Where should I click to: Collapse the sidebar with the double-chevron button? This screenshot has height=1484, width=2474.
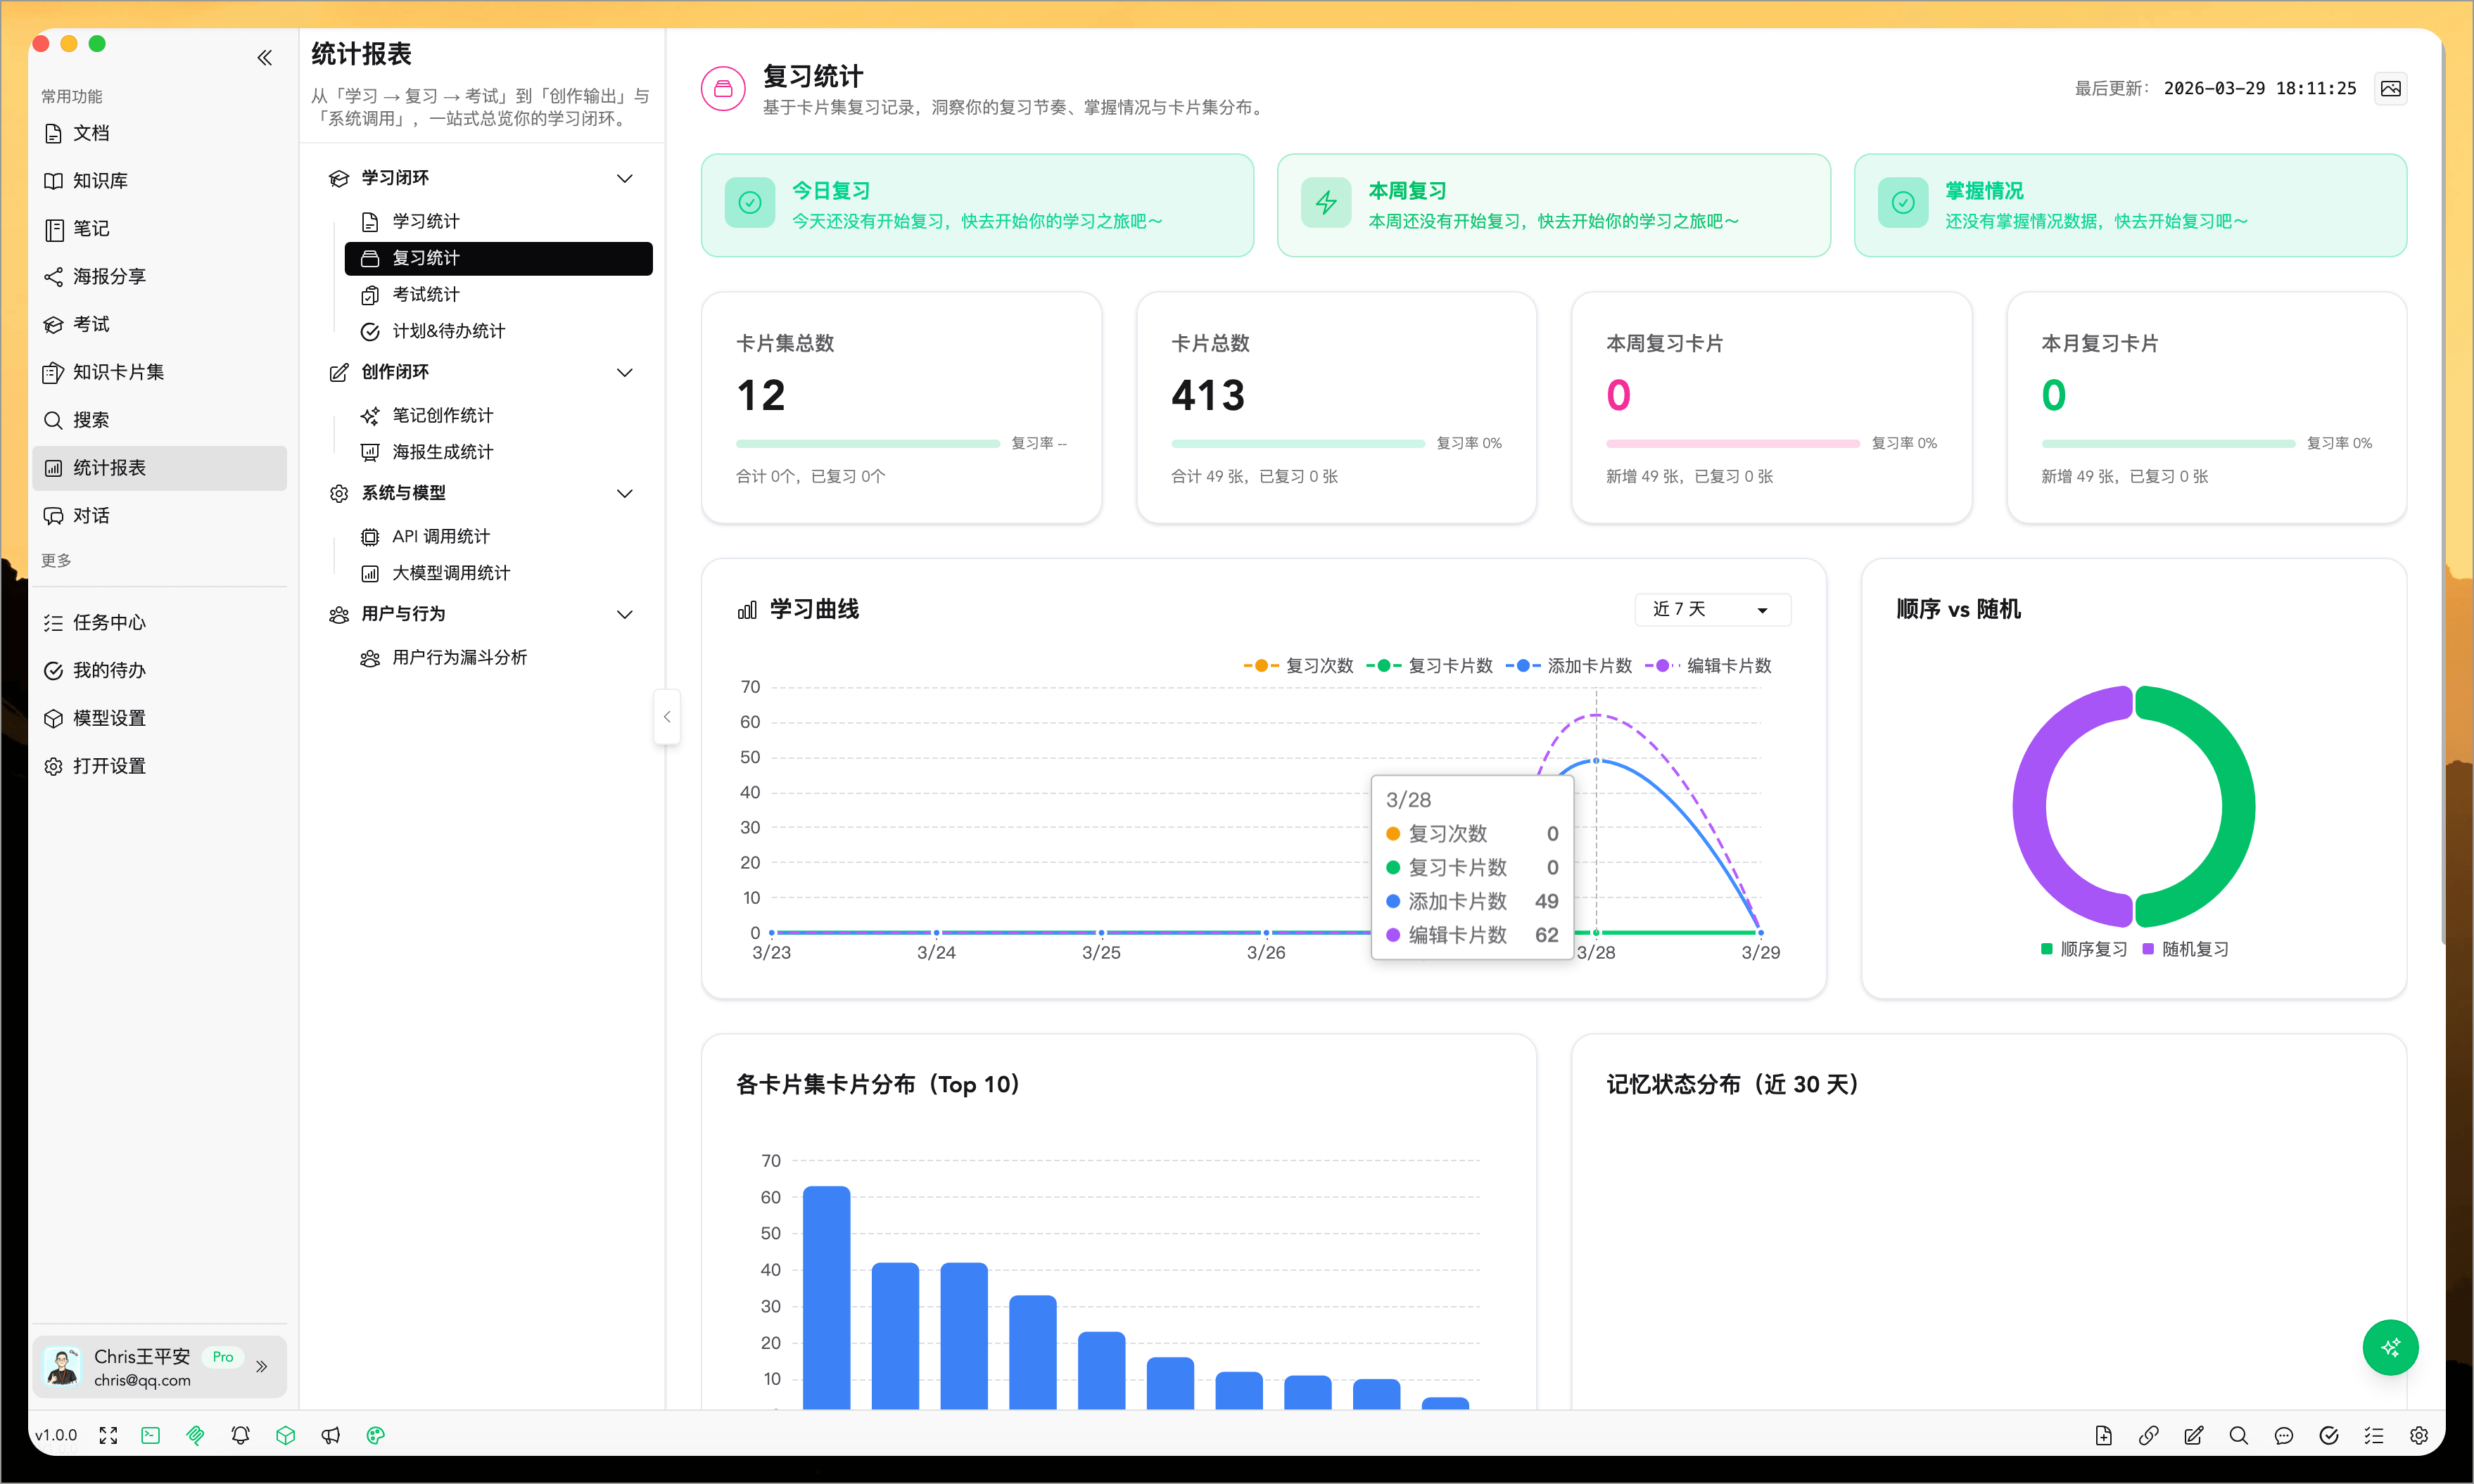[264, 57]
